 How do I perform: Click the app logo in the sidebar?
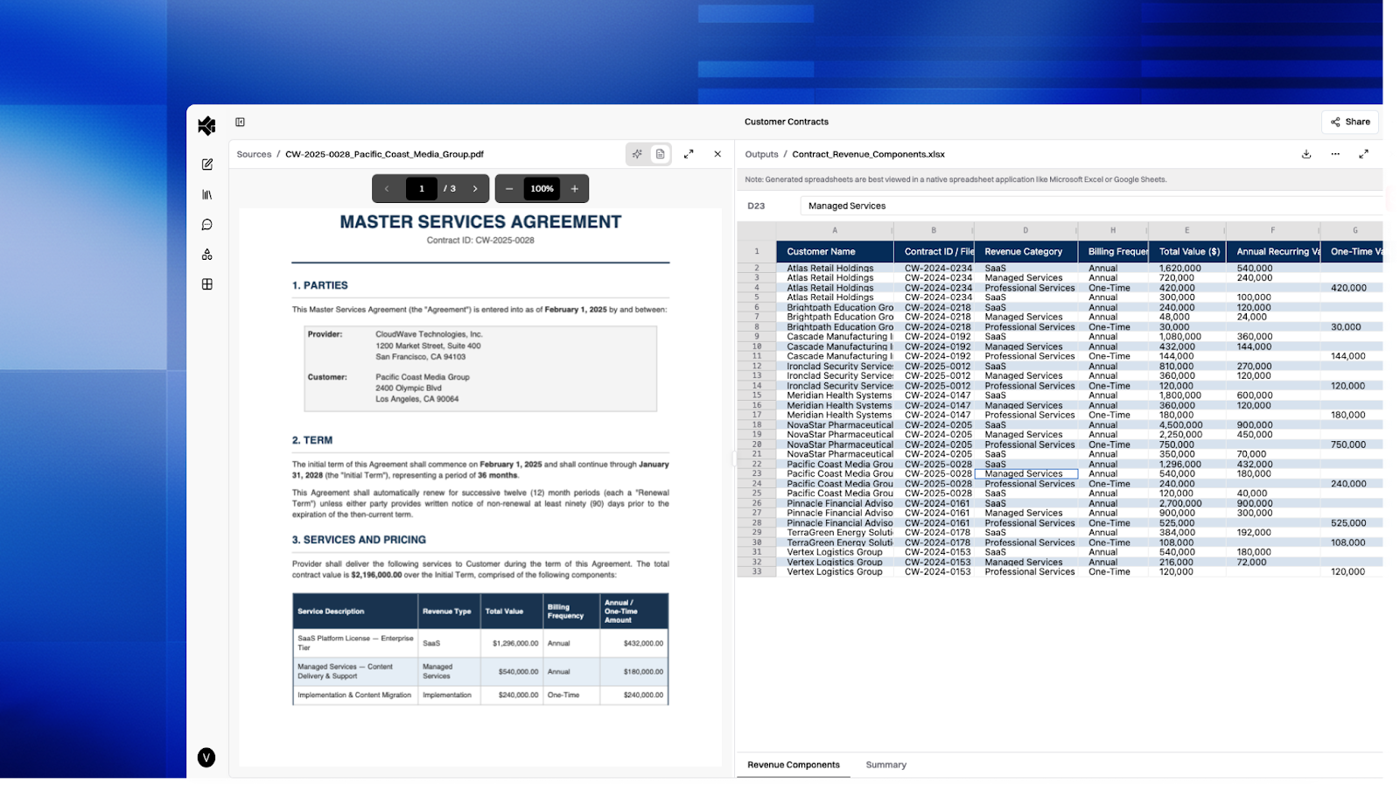coord(206,126)
